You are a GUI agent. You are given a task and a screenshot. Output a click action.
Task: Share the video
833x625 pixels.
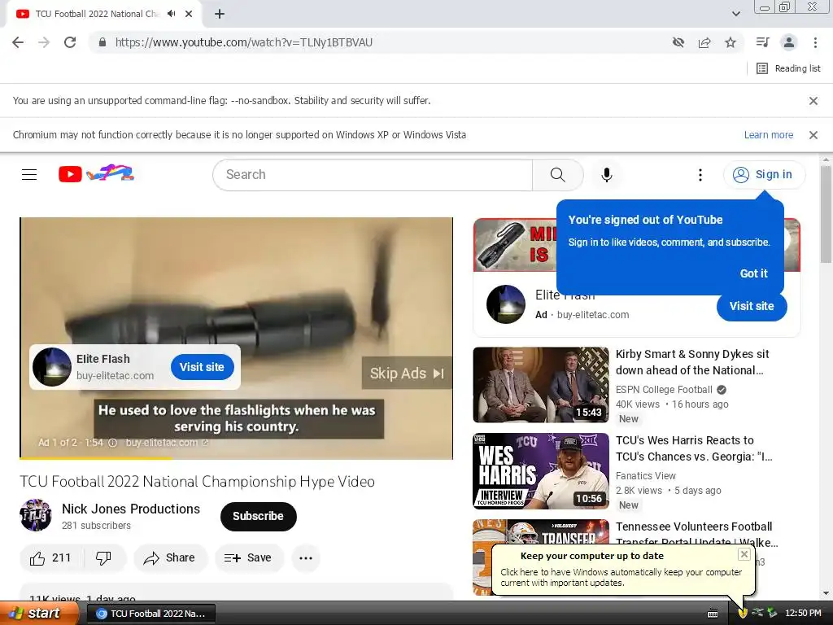coord(170,558)
